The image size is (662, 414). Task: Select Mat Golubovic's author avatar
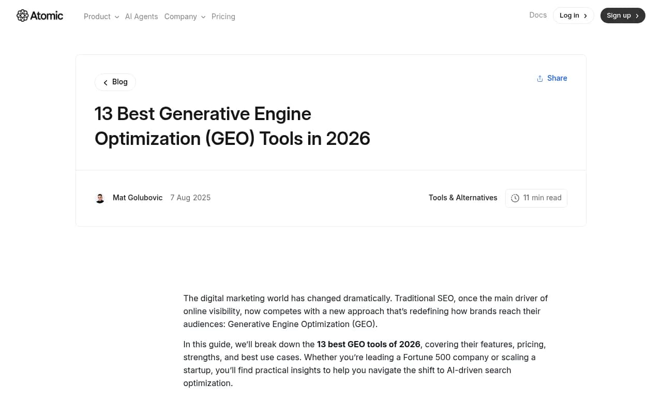pyautogui.click(x=100, y=198)
